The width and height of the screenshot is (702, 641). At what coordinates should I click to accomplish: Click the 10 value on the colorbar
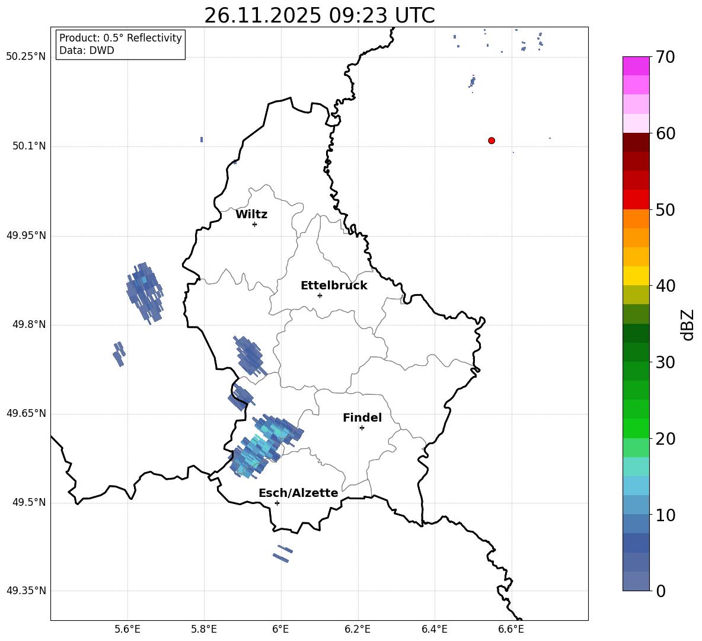[x=665, y=515]
